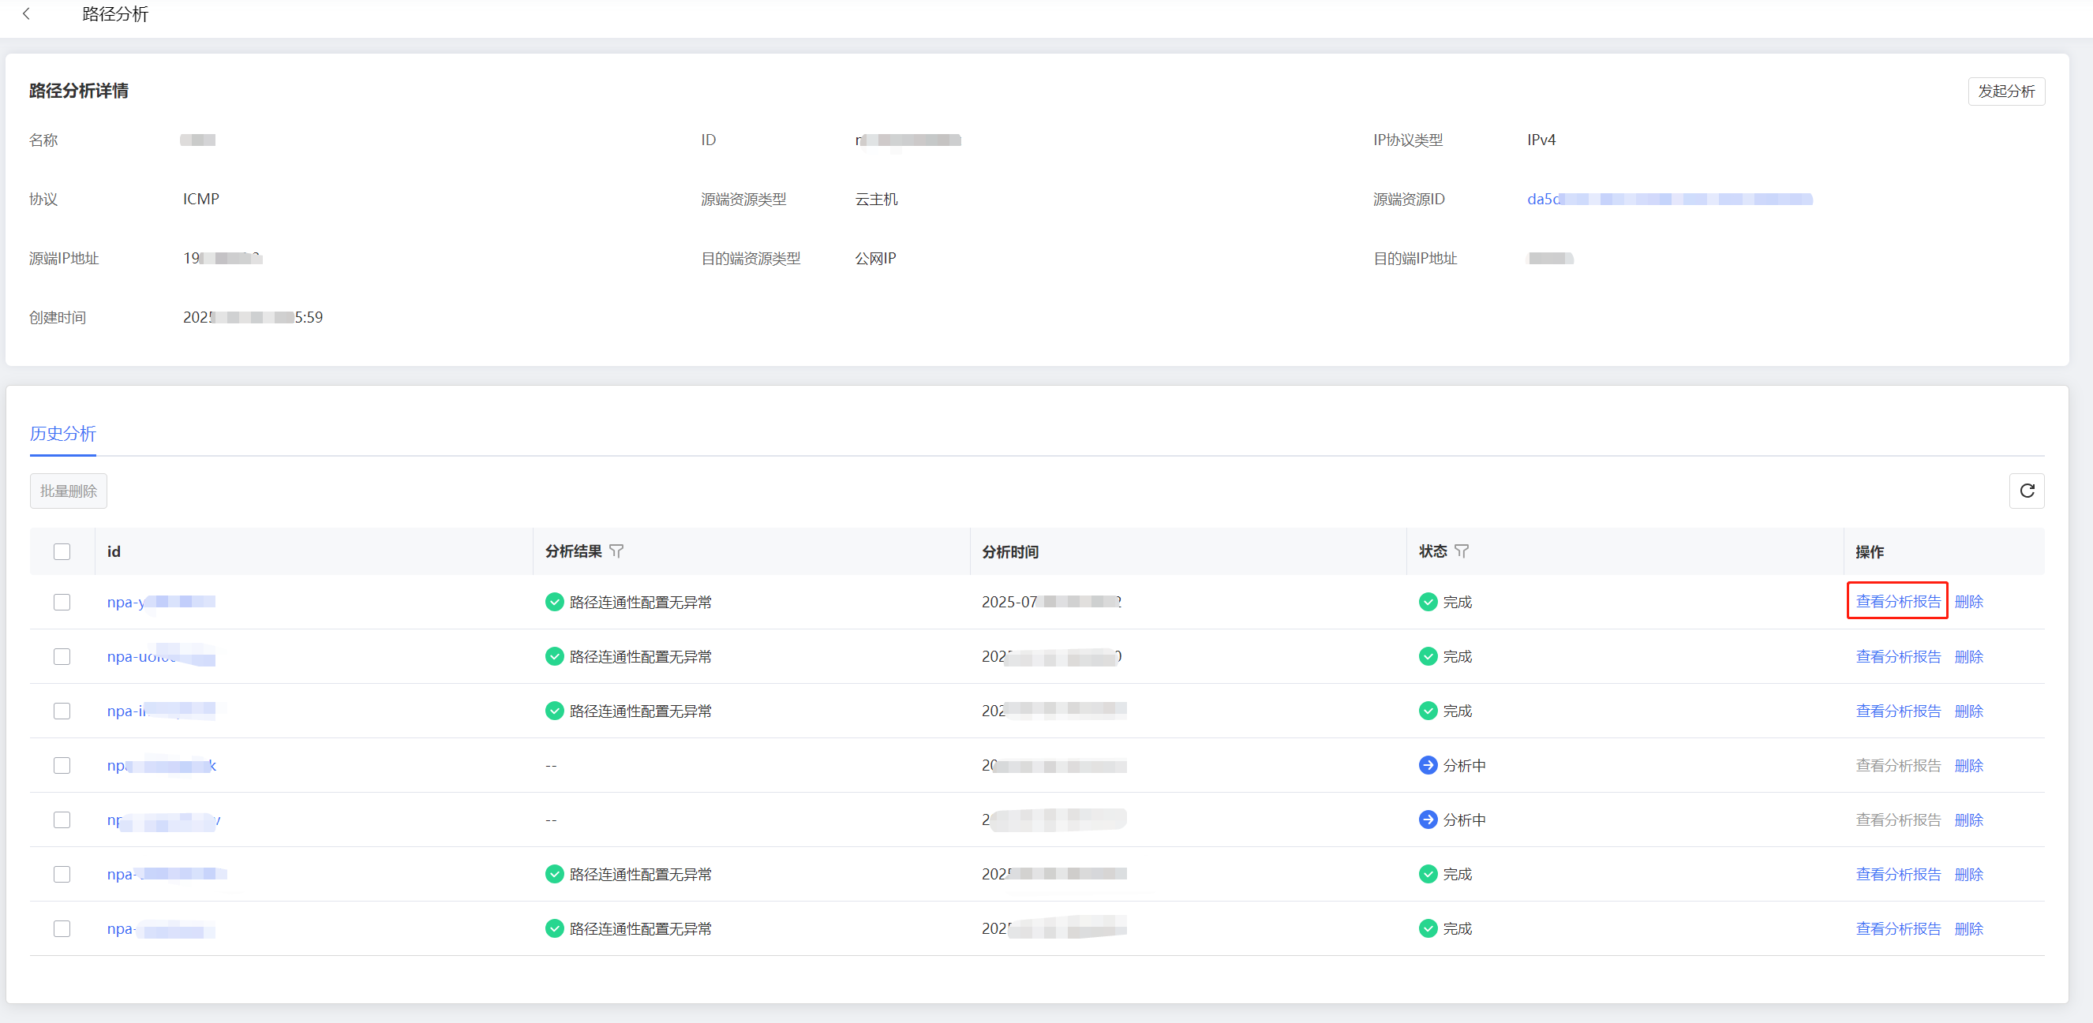Check the row with id npa-uo
This screenshot has width=2093, height=1023.
[62, 656]
